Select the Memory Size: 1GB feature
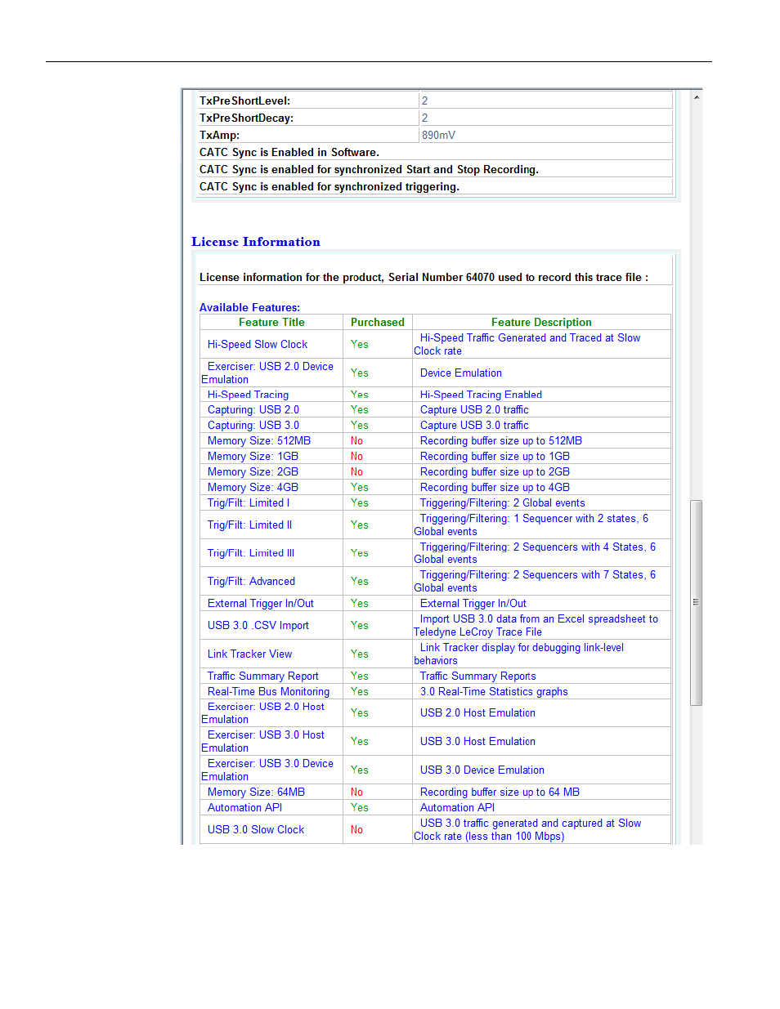Viewport: 780px width, 1009px height. (253, 457)
